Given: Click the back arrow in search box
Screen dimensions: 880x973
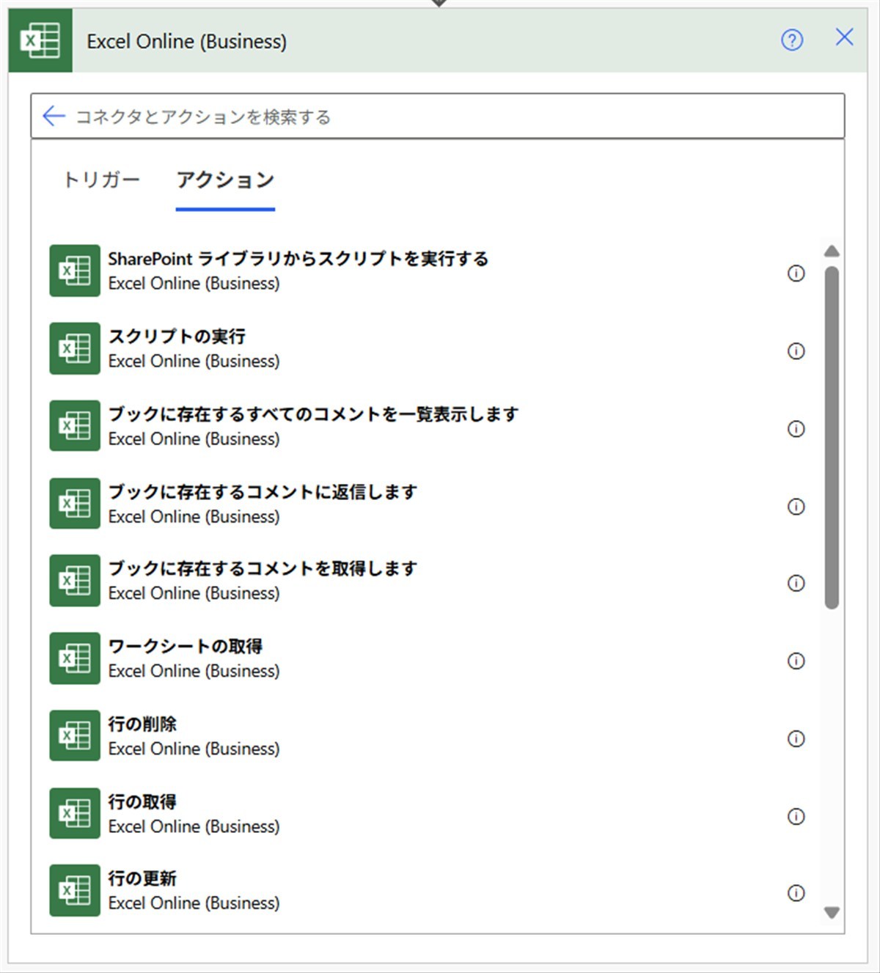Looking at the screenshot, I should pyautogui.click(x=54, y=116).
